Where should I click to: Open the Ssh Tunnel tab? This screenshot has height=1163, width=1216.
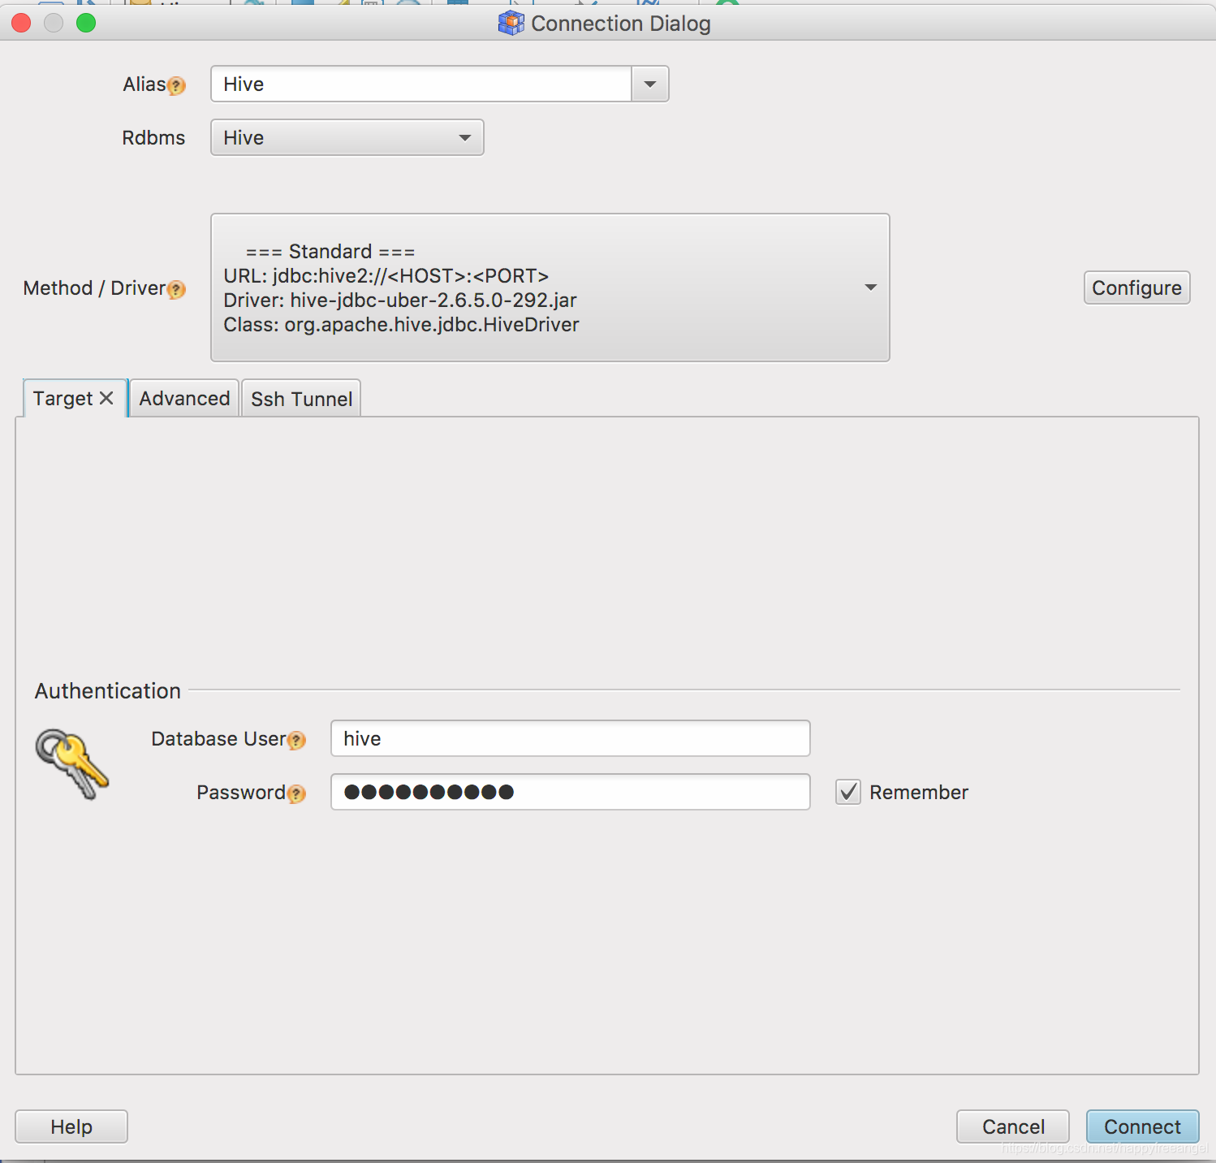pyautogui.click(x=301, y=399)
